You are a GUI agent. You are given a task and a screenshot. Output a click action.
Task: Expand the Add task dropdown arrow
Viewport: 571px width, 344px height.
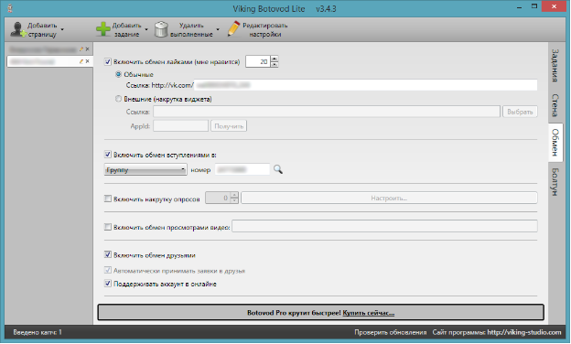click(x=146, y=30)
